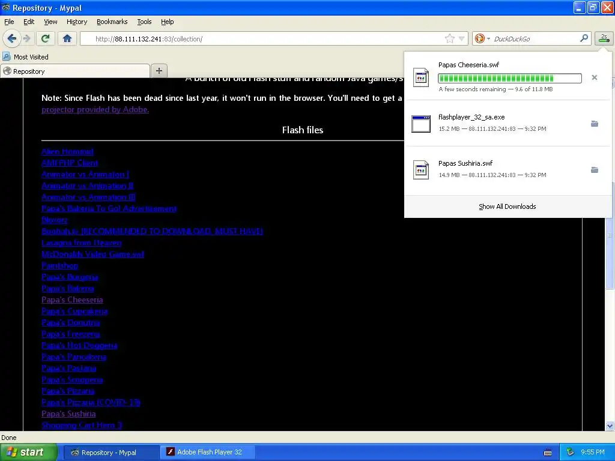Open the DuckDuckGo search engine selector
615x461 pixels.
point(482,38)
